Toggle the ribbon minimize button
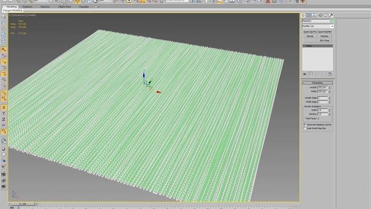The image size is (371, 209). pos(96,6)
